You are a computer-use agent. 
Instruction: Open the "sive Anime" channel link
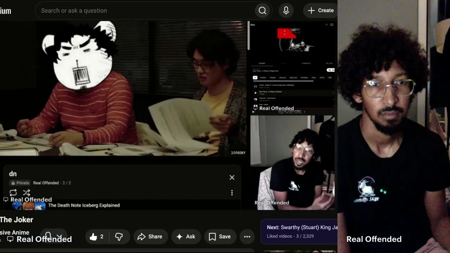point(14,233)
